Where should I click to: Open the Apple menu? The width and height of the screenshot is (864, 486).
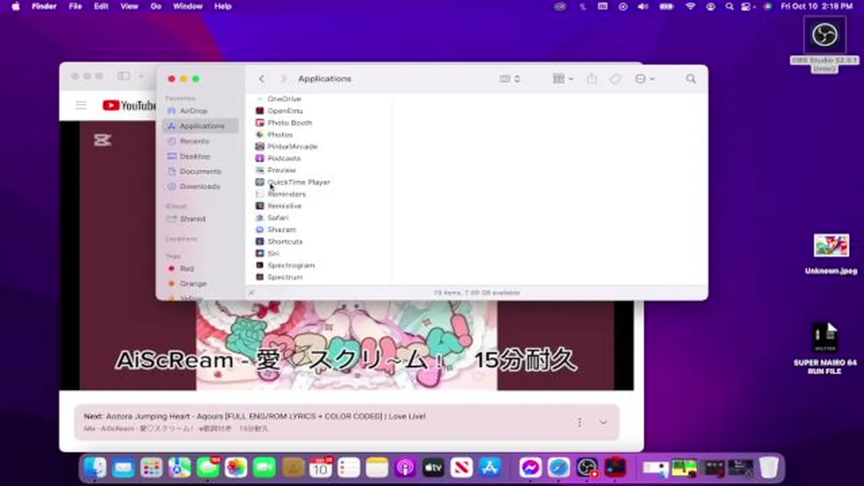pos(16,6)
